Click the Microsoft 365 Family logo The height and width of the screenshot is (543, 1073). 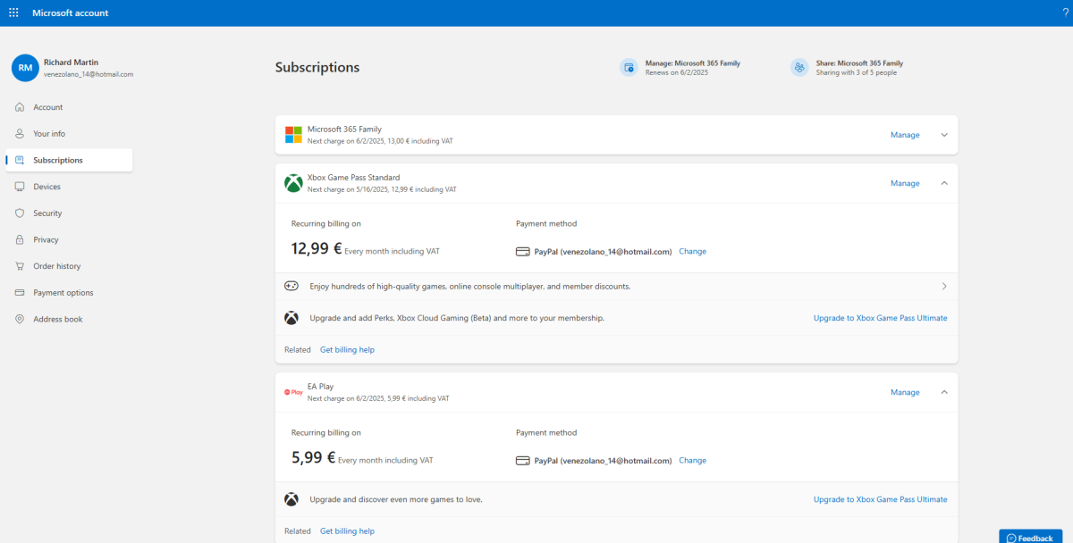click(x=293, y=135)
